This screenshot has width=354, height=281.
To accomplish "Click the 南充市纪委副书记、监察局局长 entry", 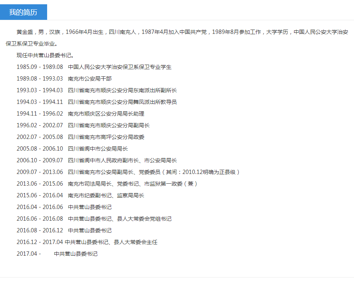I will (106, 195).
